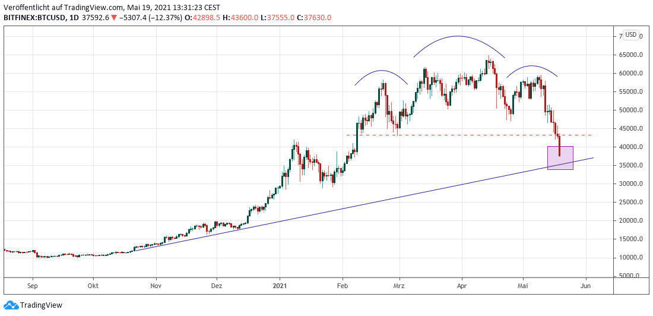Click the 40000.0 price axis label

pyautogui.click(x=632, y=147)
